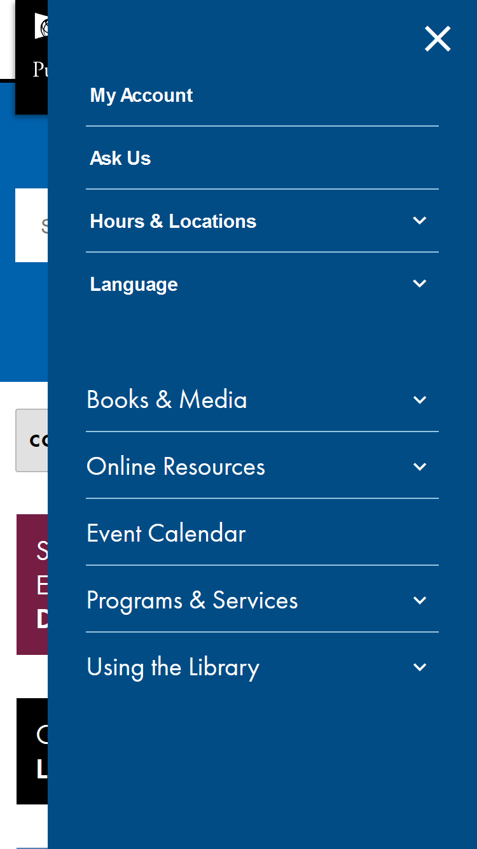
Task: Click the maroon promo tile at left
Action: pyautogui.click(x=32, y=584)
